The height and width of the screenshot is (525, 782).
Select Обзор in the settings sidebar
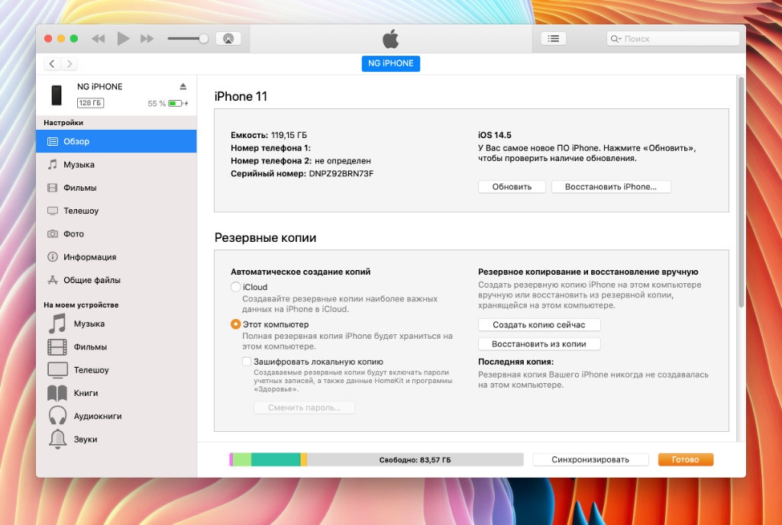[x=116, y=141]
